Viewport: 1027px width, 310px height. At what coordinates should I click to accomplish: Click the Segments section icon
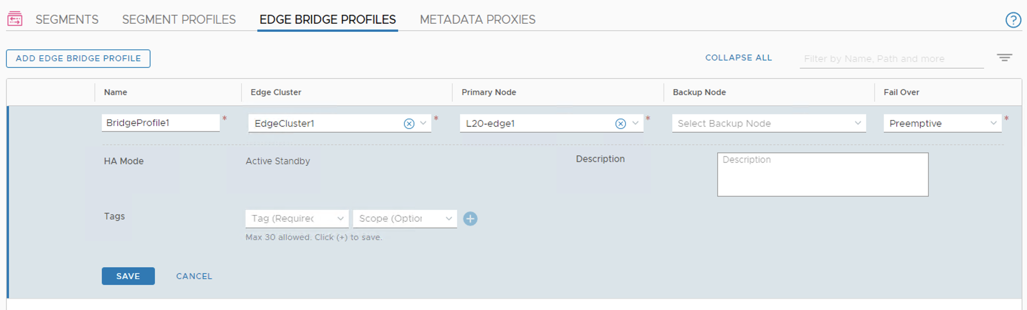pyautogui.click(x=14, y=19)
